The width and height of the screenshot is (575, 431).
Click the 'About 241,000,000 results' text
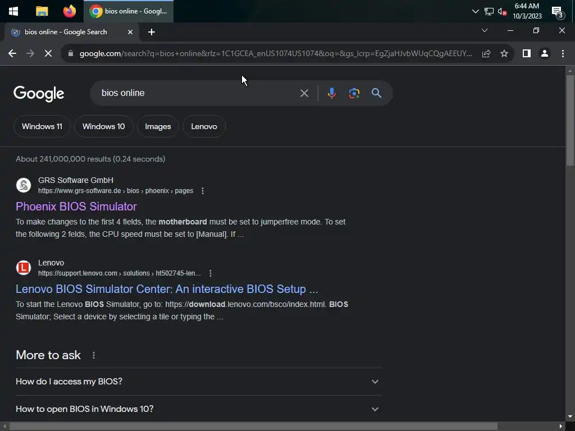[90, 159]
